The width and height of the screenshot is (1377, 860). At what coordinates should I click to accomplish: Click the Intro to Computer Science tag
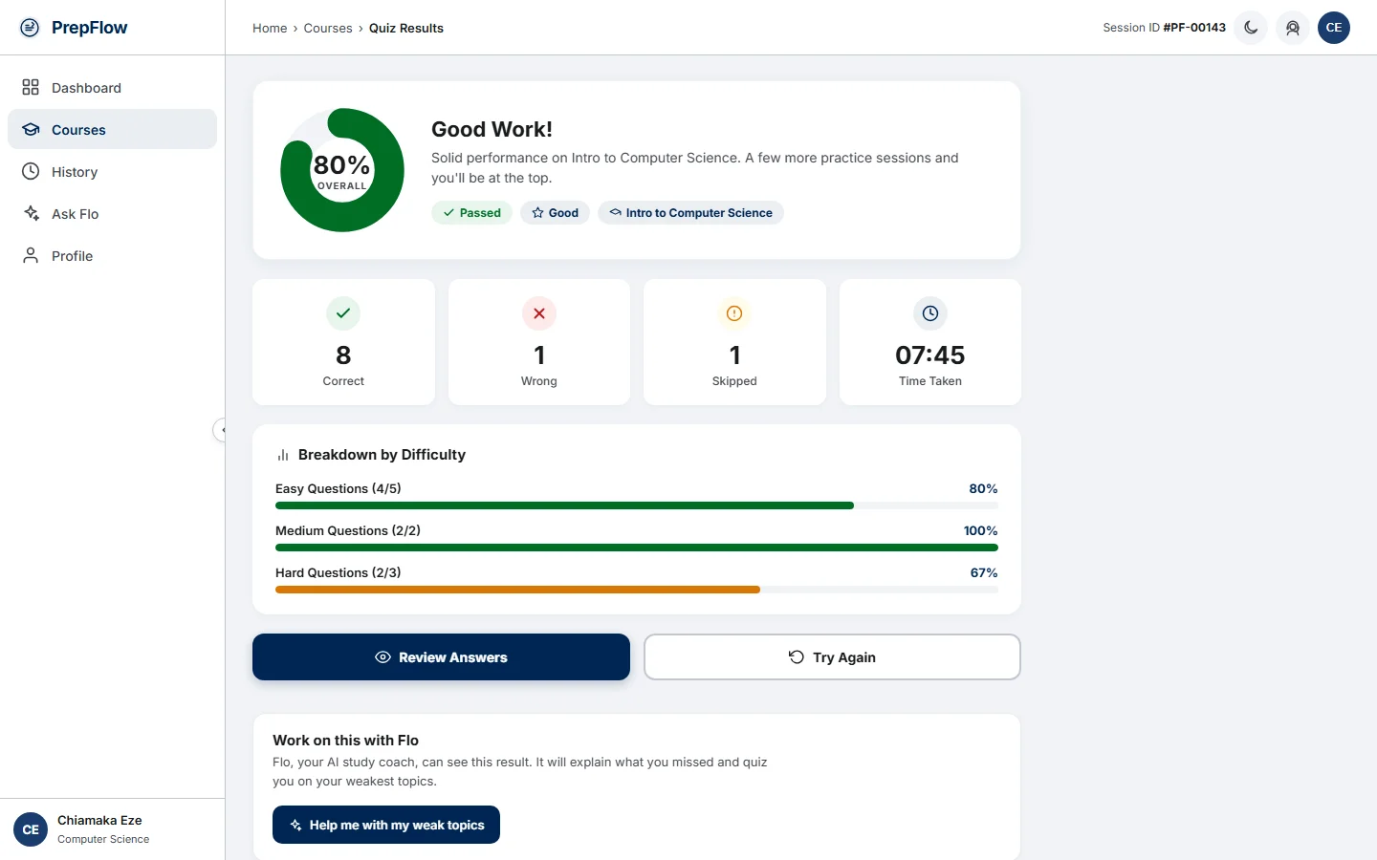pyautogui.click(x=690, y=213)
